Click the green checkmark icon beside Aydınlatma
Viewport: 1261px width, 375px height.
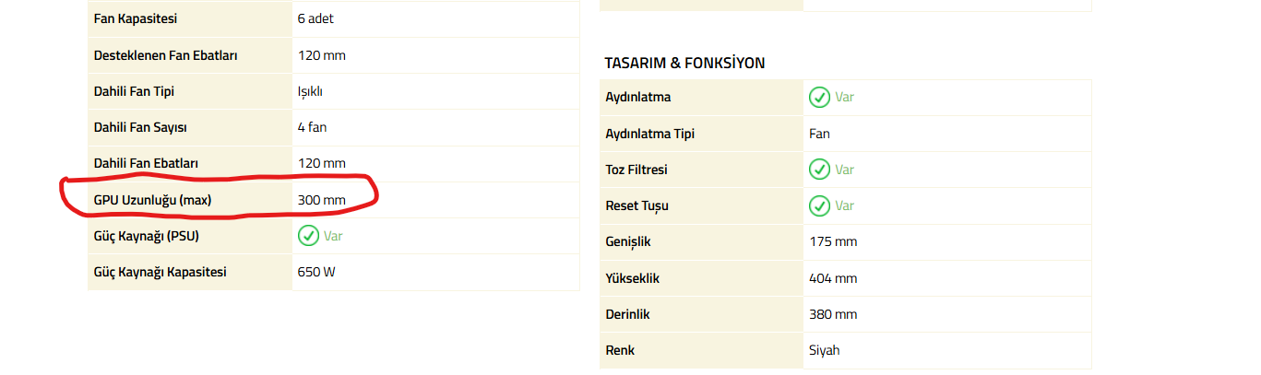click(x=818, y=97)
